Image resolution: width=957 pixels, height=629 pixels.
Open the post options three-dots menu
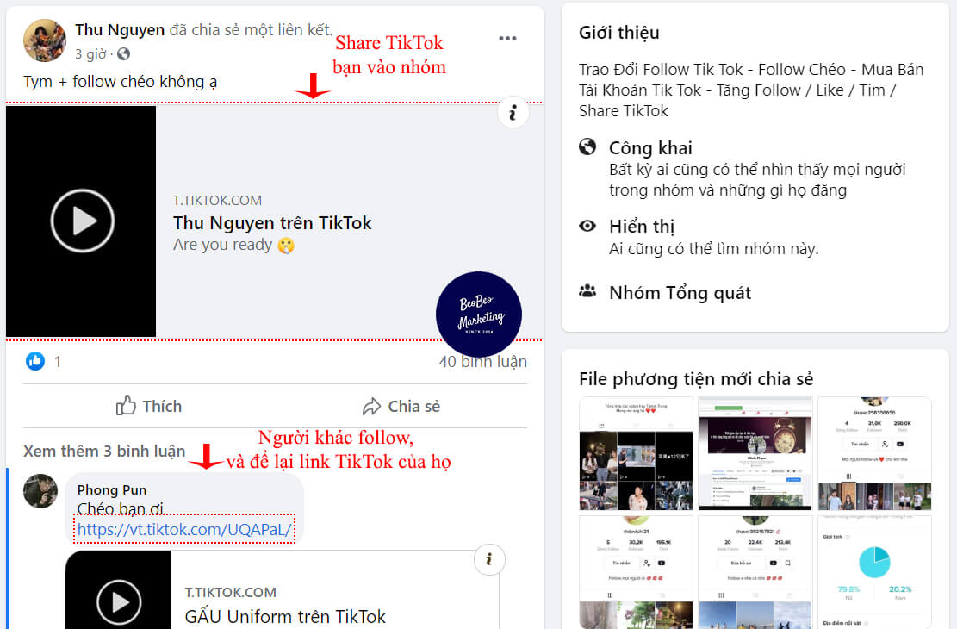click(x=507, y=38)
